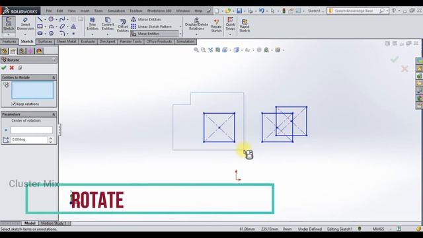Open the DisplayManager tab
Screen dimensions: 423x238
(39, 51)
